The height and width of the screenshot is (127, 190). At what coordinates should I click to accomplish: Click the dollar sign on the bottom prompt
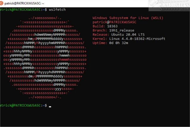point(46,105)
